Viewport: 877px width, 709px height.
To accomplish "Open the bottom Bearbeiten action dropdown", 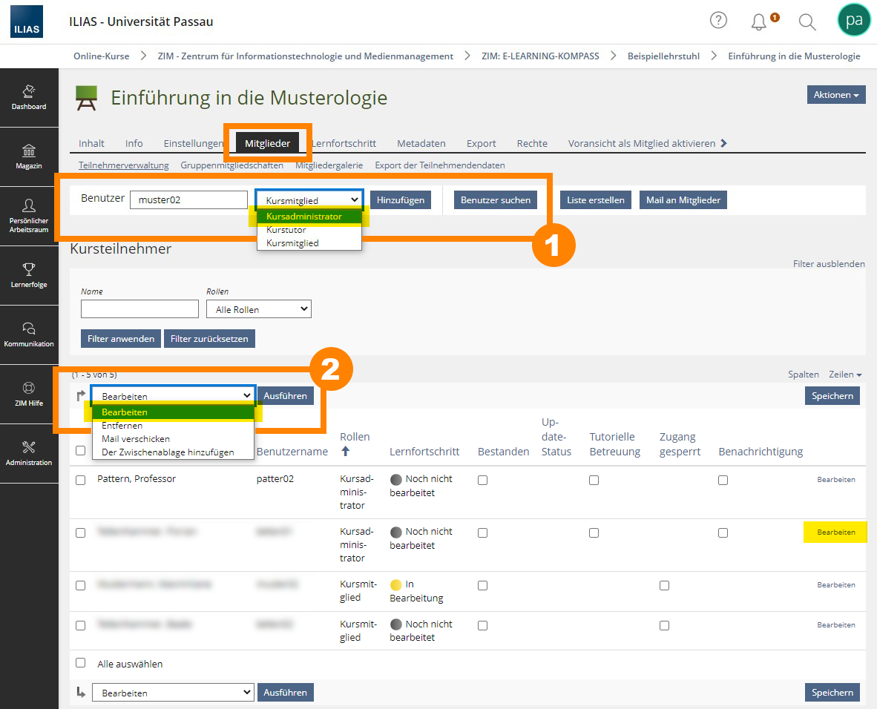I will [x=174, y=692].
